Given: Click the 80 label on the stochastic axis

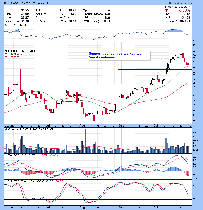Looking at the screenshot, I should pyautogui.click(x=194, y=186).
